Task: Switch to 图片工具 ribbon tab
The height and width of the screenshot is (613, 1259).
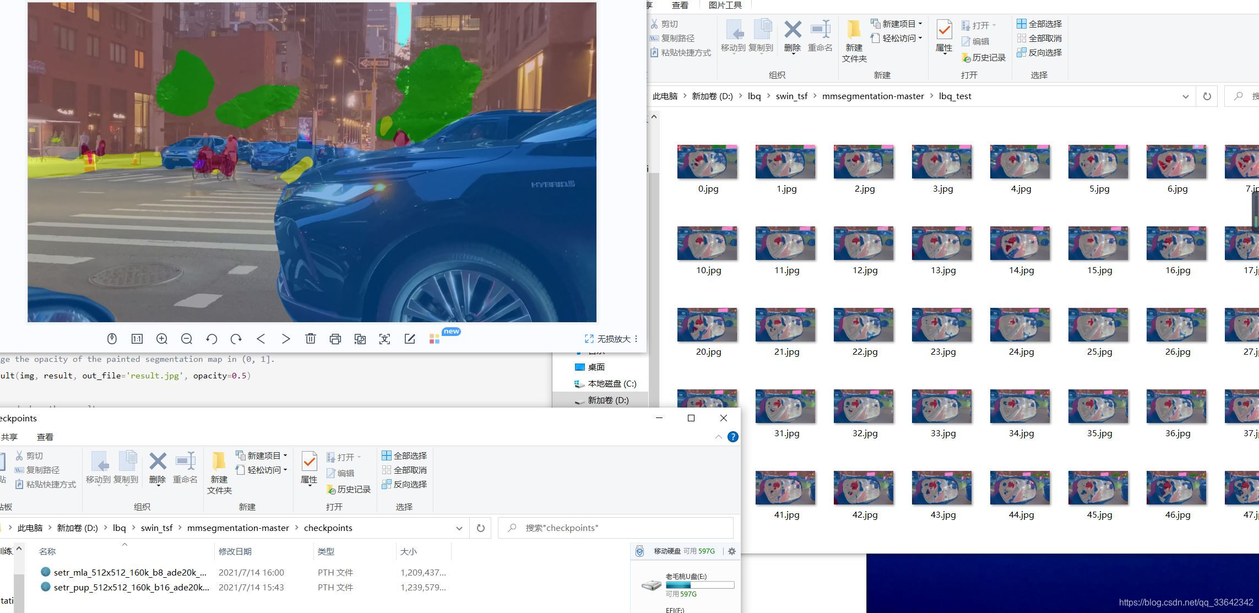Action: click(x=725, y=5)
